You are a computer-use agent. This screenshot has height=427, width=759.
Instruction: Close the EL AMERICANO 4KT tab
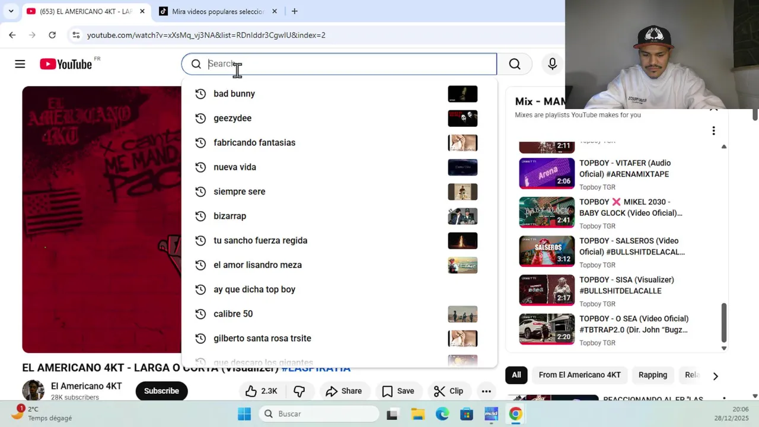pos(142,11)
